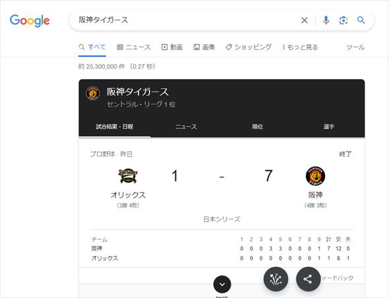Screen dimensions: 389x298
Task: Click the Google logo
Action: pos(30,21)
